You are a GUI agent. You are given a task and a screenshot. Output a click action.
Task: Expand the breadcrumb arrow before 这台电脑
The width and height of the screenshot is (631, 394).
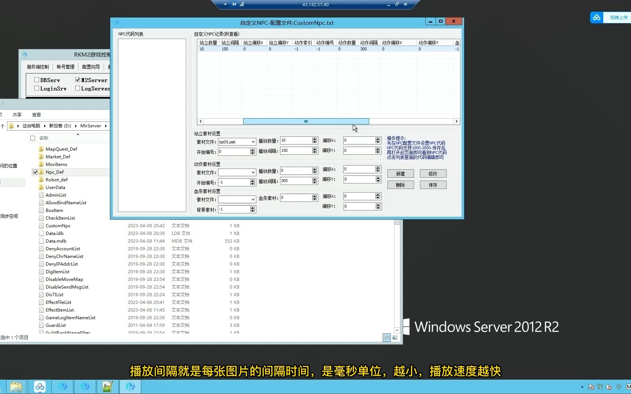coord(18,126)
